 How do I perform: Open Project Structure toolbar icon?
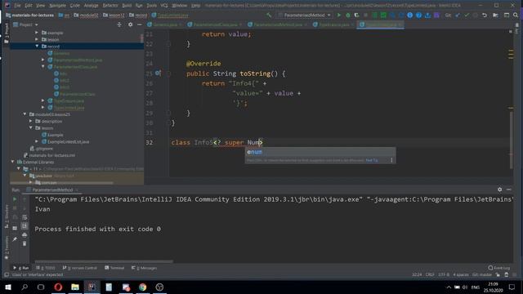pos(496,15)
